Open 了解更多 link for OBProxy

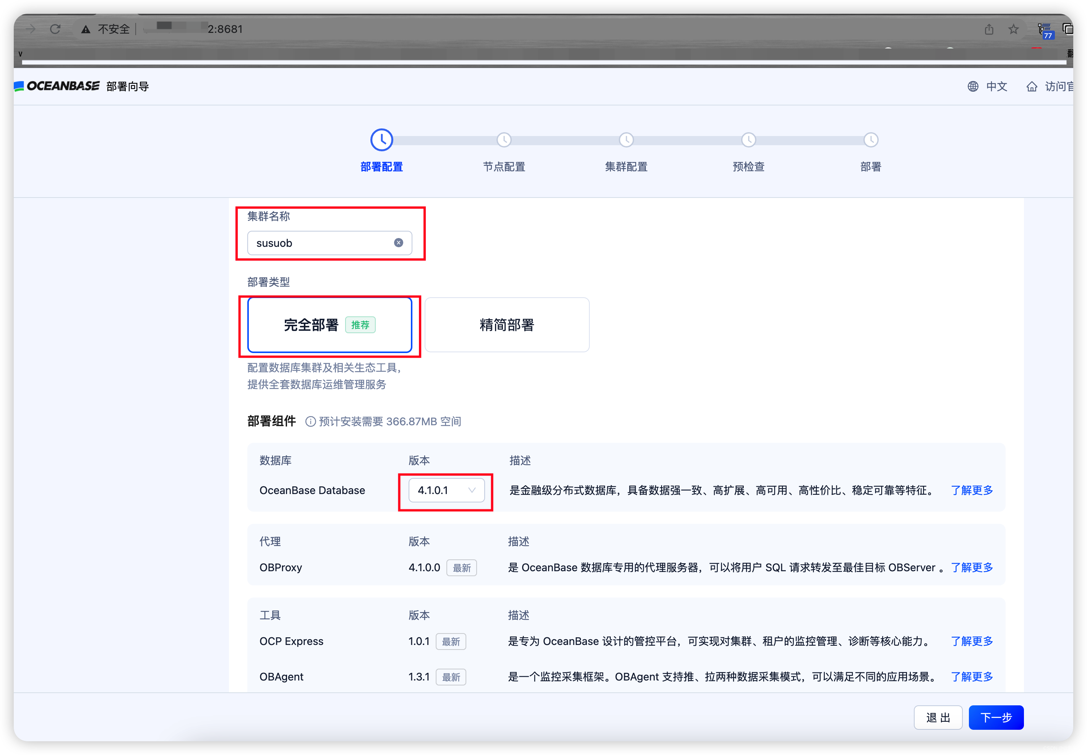pyautogui.click(x=972, y=567)
